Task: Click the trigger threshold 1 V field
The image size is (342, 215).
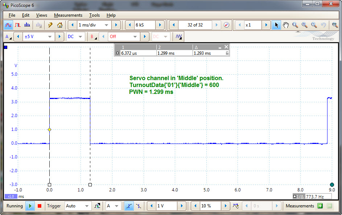Action: coord(166,206)
